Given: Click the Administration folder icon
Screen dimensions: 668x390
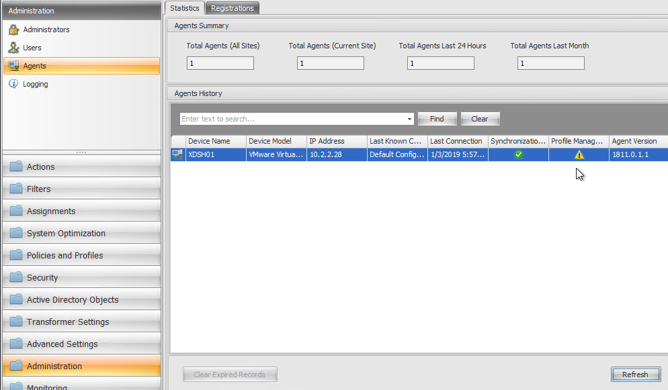Looking at the screenshot, I should coord(16,365).
